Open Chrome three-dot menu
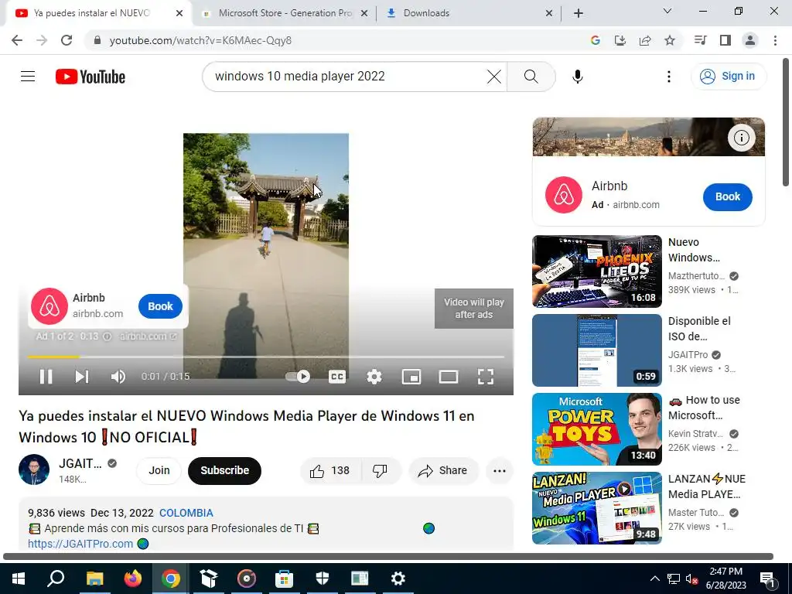 pos(775,40)
